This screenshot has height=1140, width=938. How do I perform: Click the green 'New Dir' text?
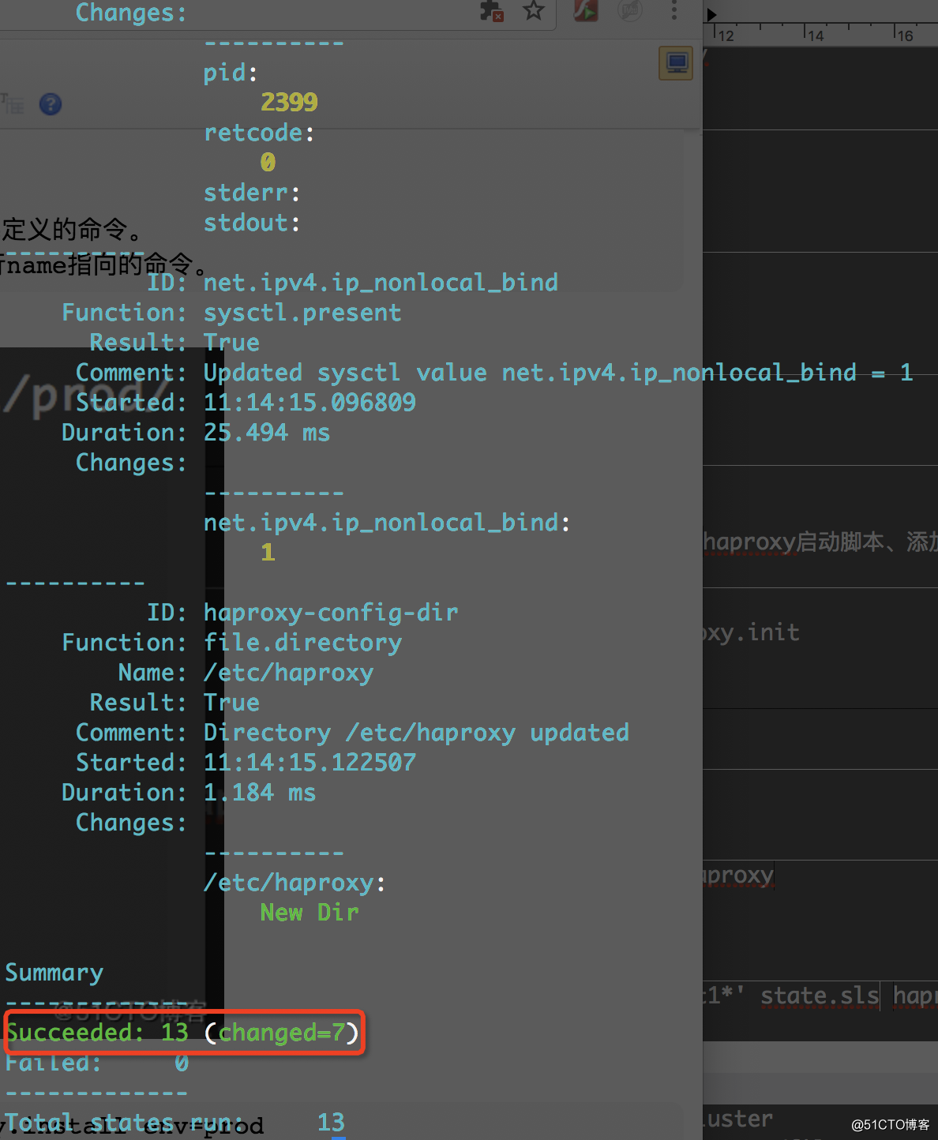pyautogui.click(x=310, y=913)
